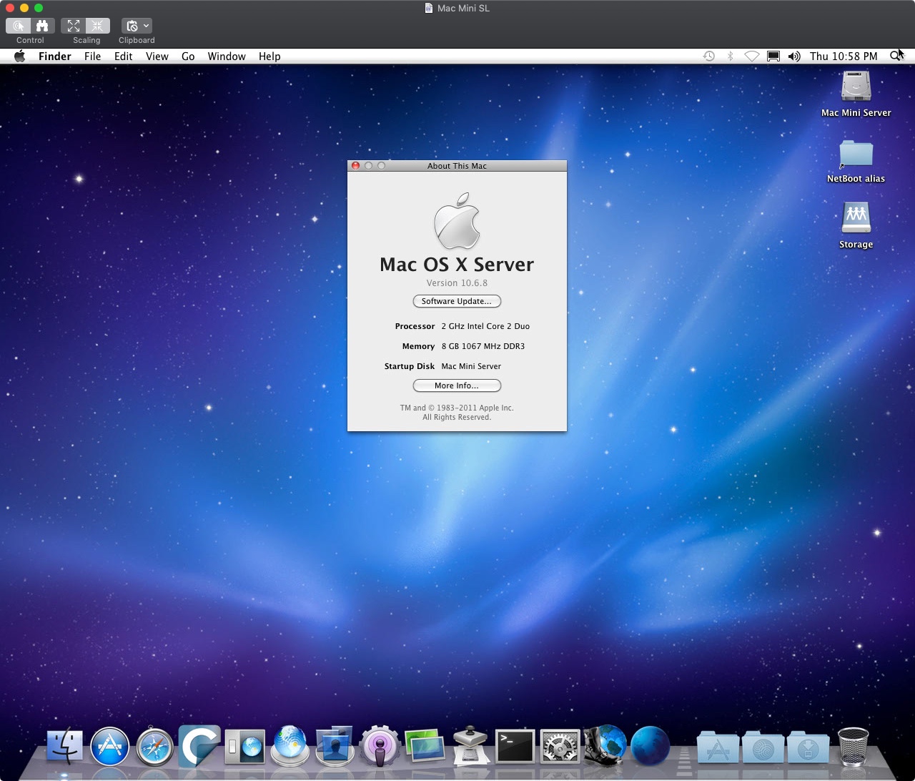Select the Storage network volume on desktop

(856, 219)
